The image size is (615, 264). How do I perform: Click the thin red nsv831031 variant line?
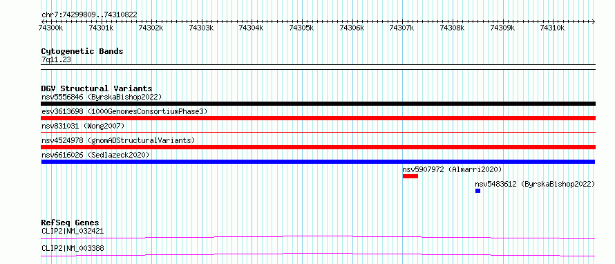(x=318, y=133)
